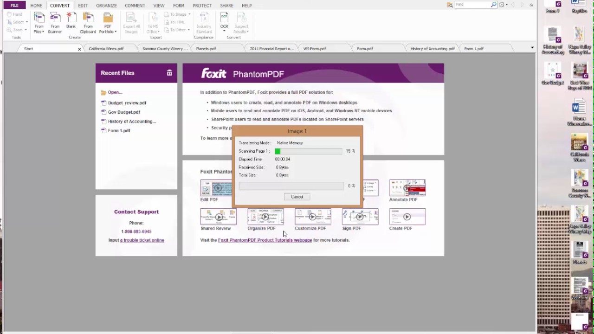The width and height of the screenshot is (594, 334).
Task: Play the Create PDF tutorial thumbnail
Action: tap(407, 217)
